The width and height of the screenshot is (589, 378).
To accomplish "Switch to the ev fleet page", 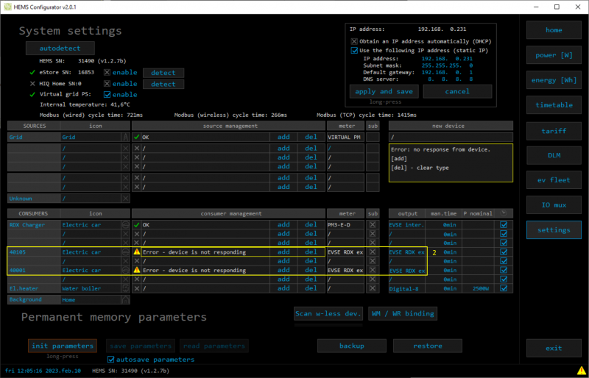I will tap(554, 180).
